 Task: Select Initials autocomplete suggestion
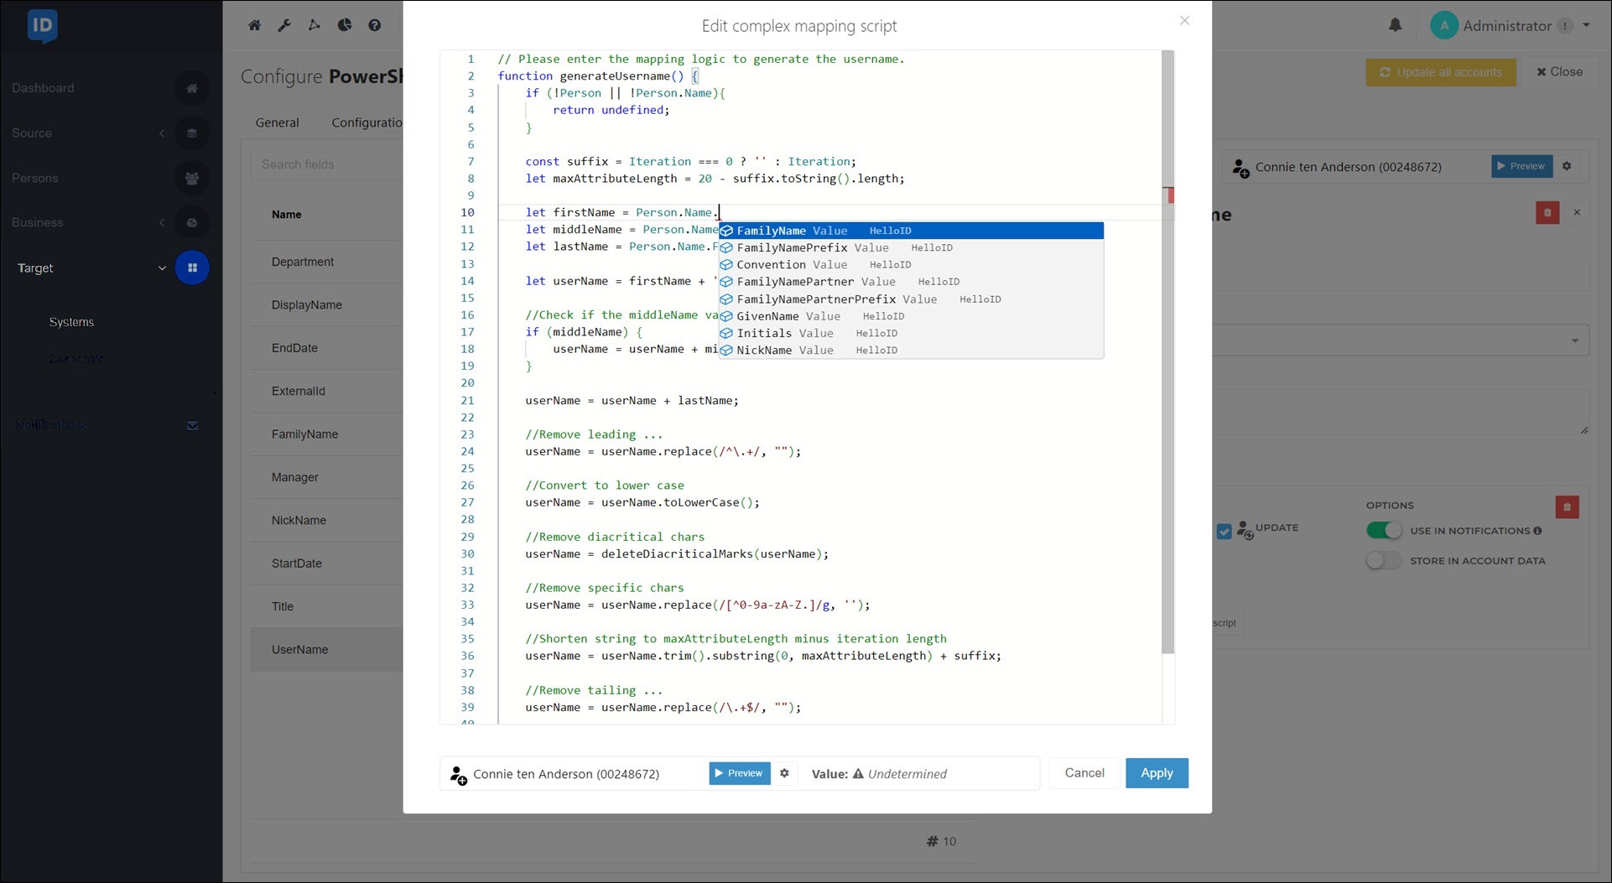(x=911, y=333)
